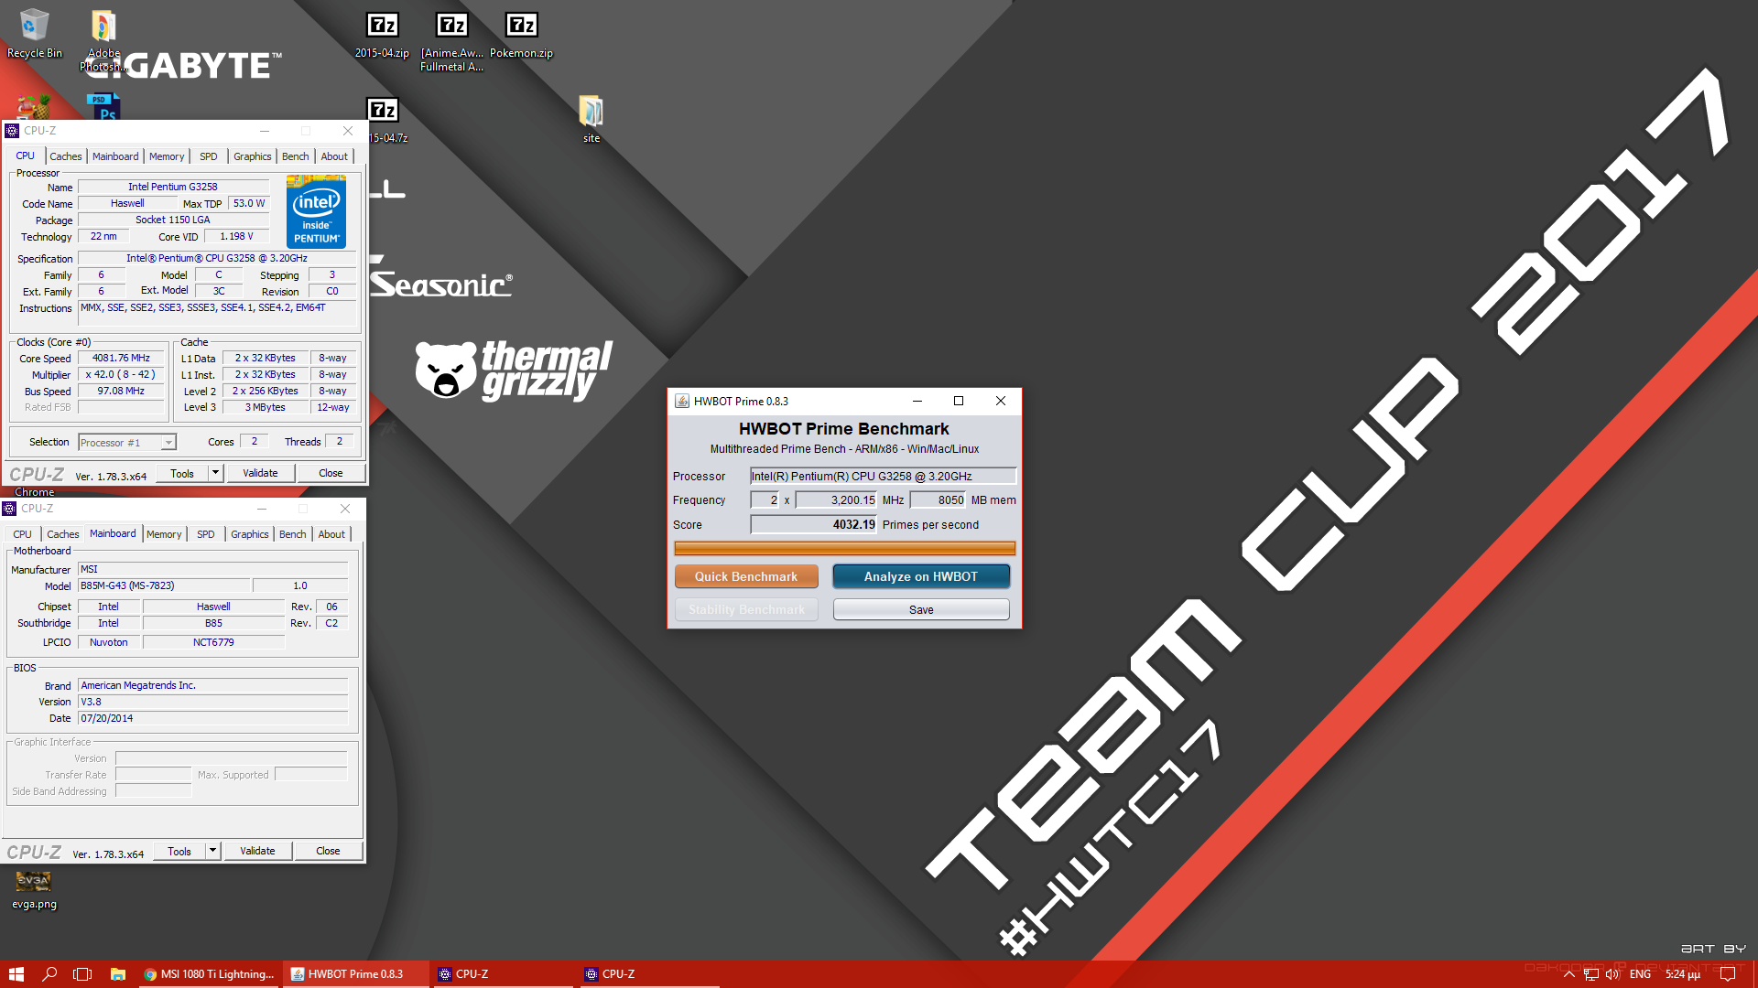Image resolution: width=1758 pixels, height=988 pixels.
Task: Switch to Chrome MSI 1080 Ti Lightning window
Action: click(x=209, y=974)
